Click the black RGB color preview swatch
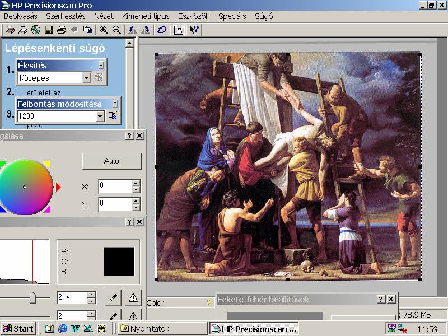The height and width of the screenshot is (336, 448). (119, 262)
